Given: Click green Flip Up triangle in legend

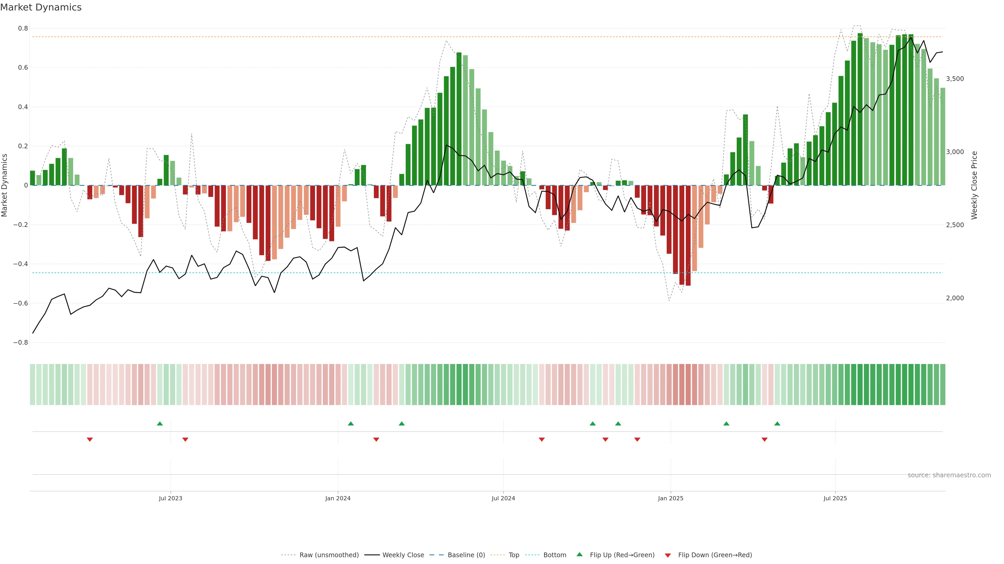Looking at the screenshot, I should 580,554.
